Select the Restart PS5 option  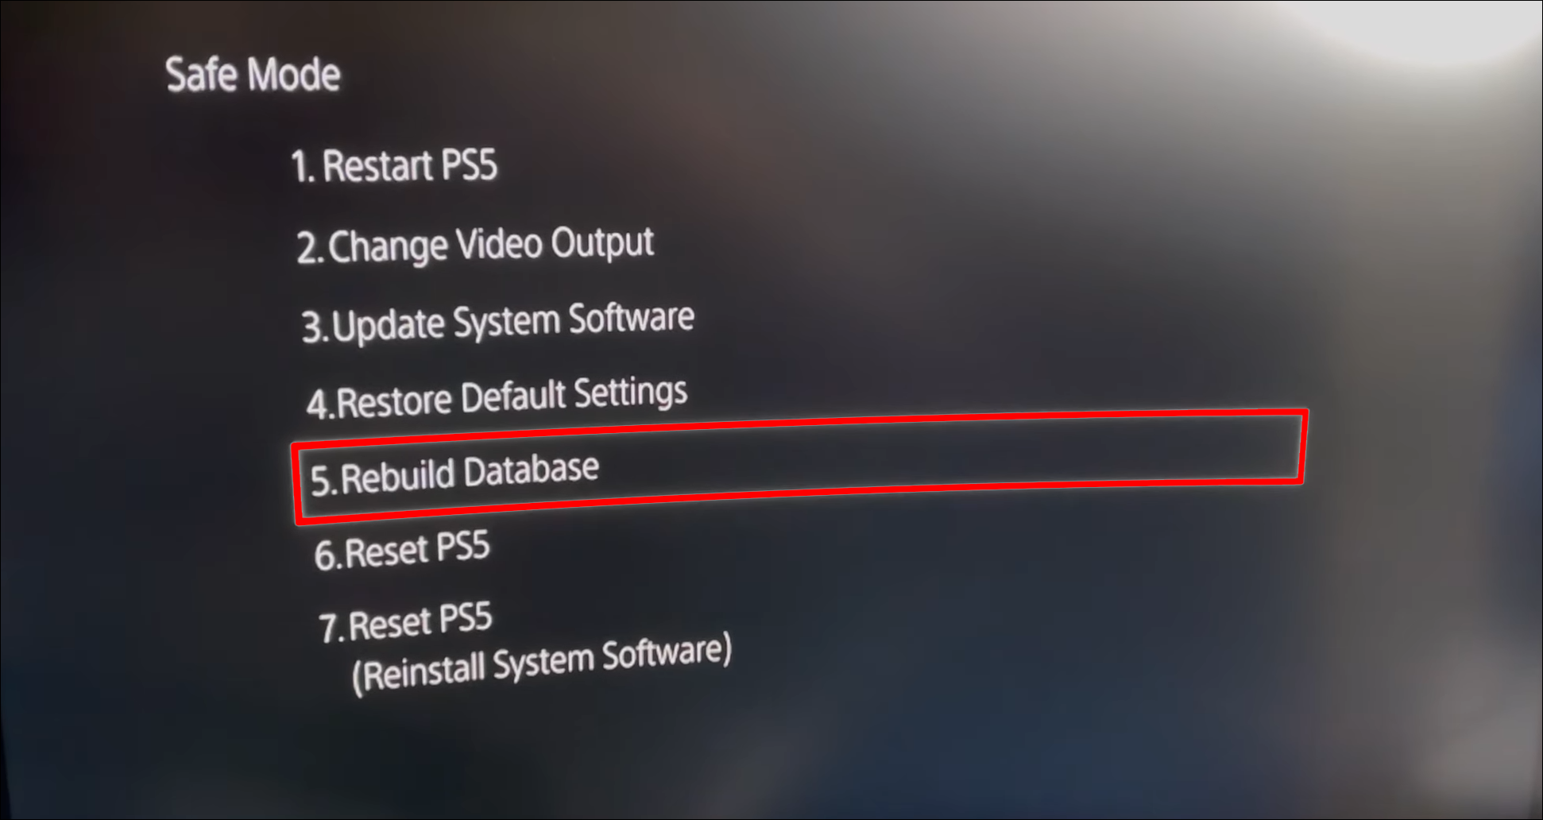[x=394, y=165]
